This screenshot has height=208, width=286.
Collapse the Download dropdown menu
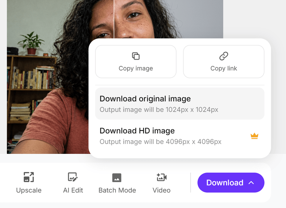(231, 182)
